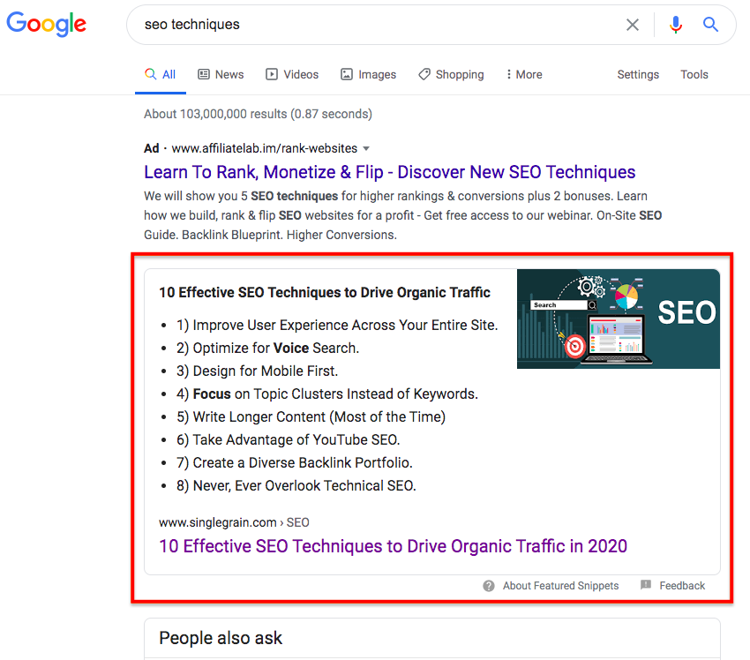
Task: Click the flag icon next to Feedback
Action: pos(647,585)
